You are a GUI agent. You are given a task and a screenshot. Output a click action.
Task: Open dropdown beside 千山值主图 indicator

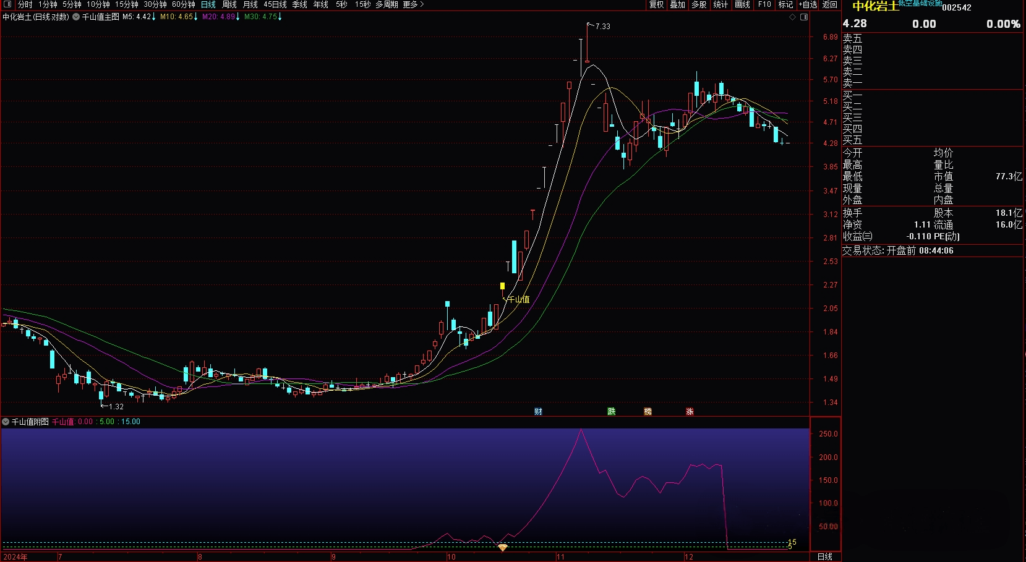pos(76,17)
